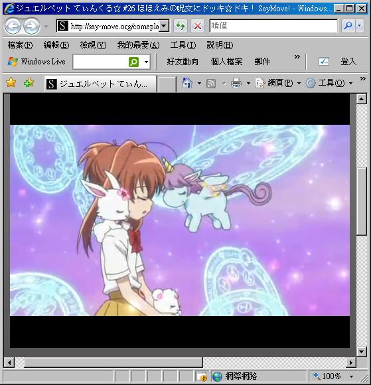
Task: Click the browser Forward arrow button
Action: 31,26
